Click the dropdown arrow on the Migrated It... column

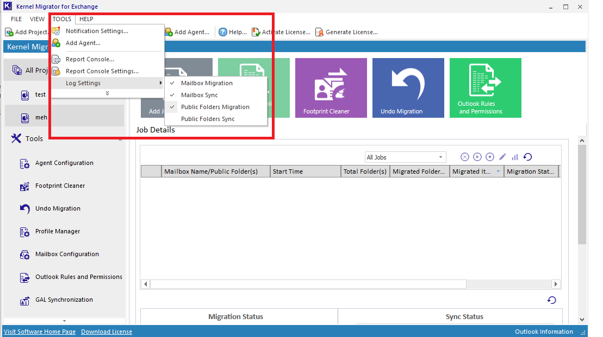(x=498, y=171)
